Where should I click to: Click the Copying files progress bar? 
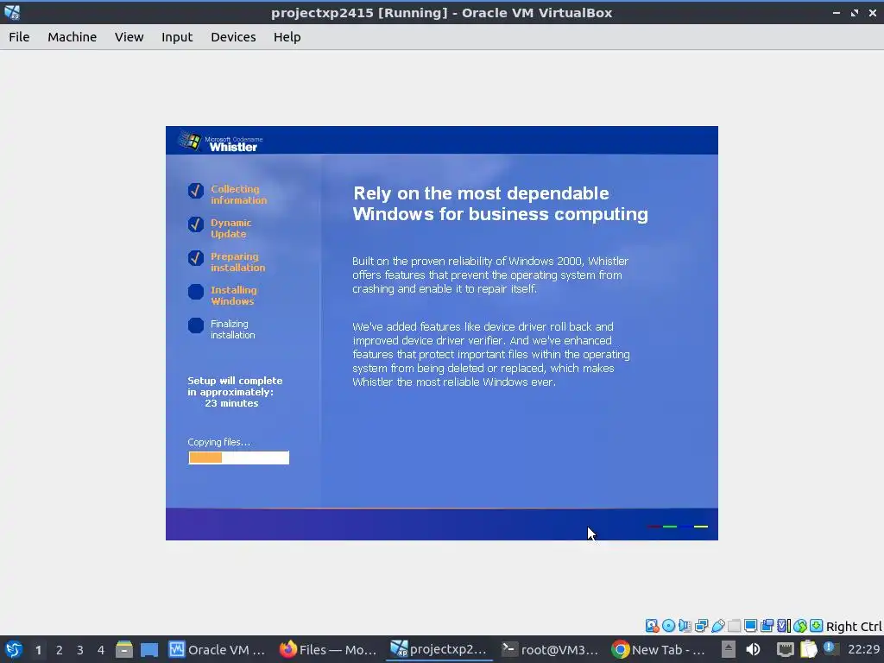238,458
